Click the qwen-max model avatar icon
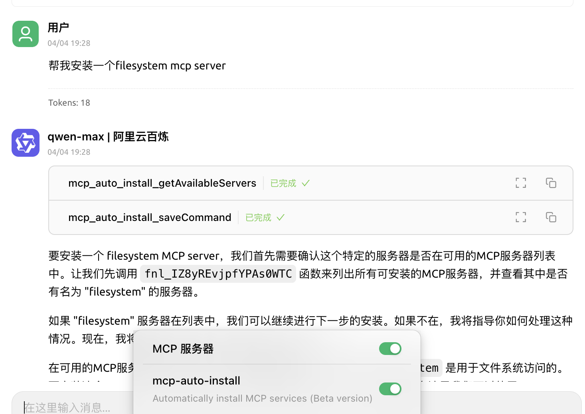The width and height of the screenshot is (585, 414). (x=26, y=143)
